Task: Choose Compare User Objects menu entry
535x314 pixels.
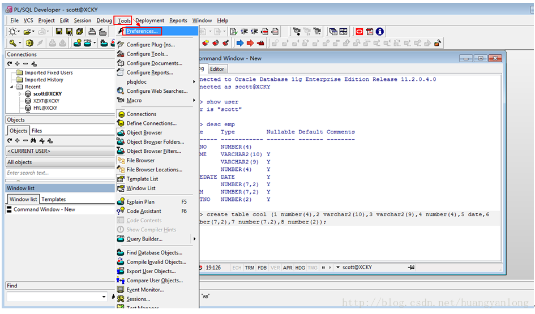Action: click(x=157, y=281)
